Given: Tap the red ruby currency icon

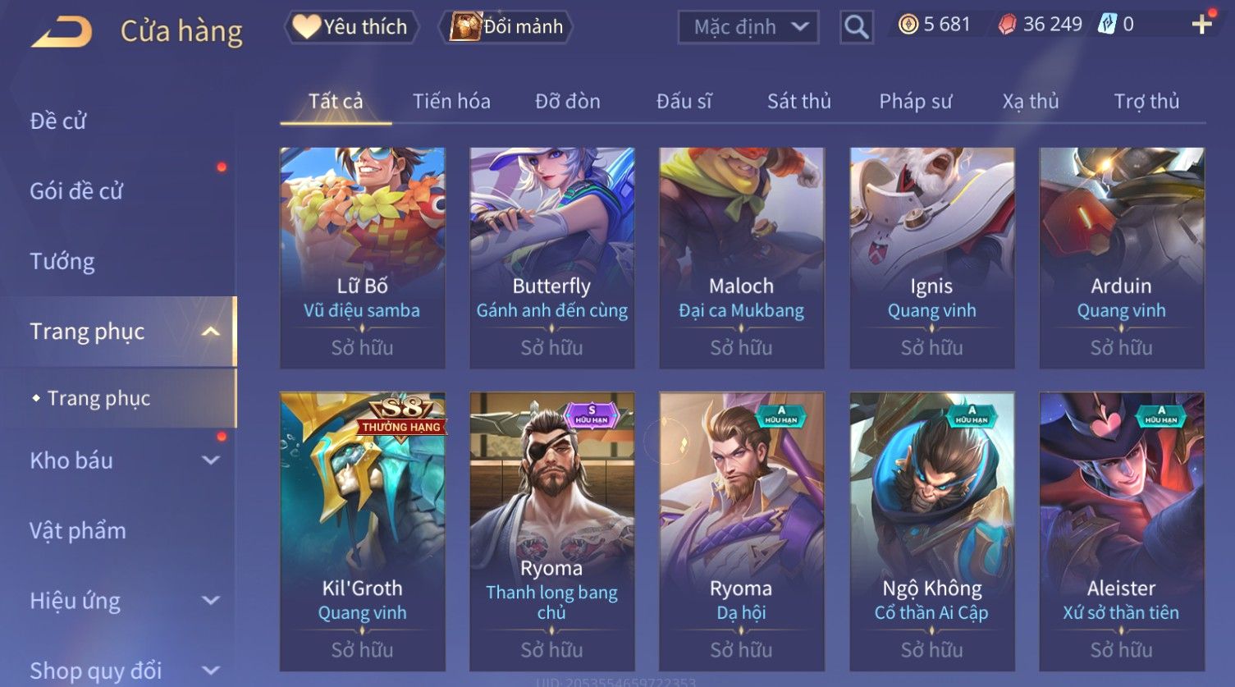Looking at the screenshot, I should click(1006, 25).
